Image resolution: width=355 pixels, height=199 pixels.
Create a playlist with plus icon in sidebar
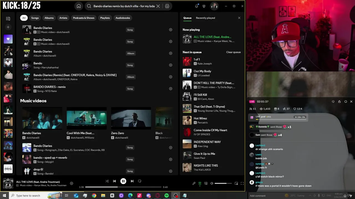click(8, 27)
